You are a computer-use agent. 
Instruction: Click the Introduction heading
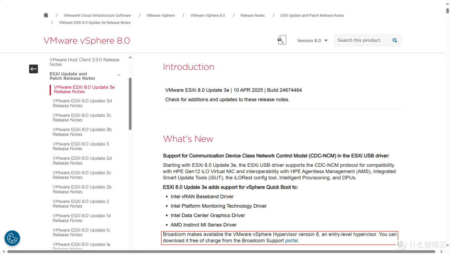[189, 67]
